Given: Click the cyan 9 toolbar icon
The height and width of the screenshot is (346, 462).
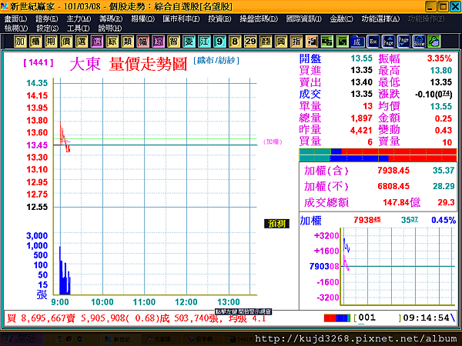Looking at the screenshot, I should 219,42.
